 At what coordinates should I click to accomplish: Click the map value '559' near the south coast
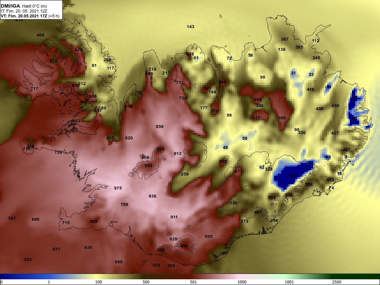pos(156,265)
